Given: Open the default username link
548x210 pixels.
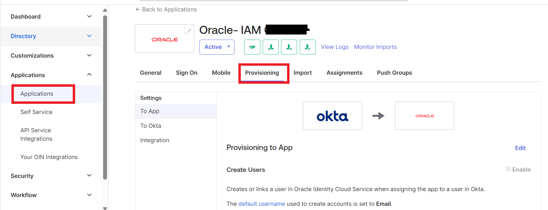Looking at the screenshot, I should click(262, 204).
